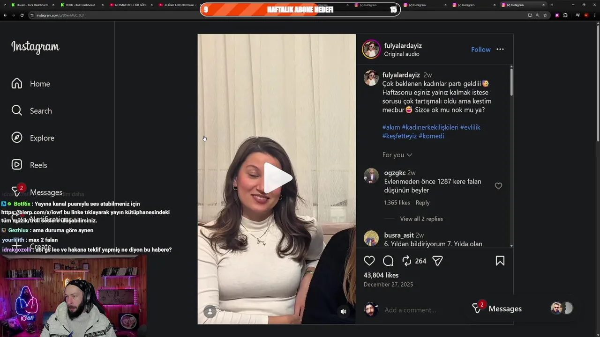Open the three-dots more options menu
This screenshot has width=600, height=337.
500,49
